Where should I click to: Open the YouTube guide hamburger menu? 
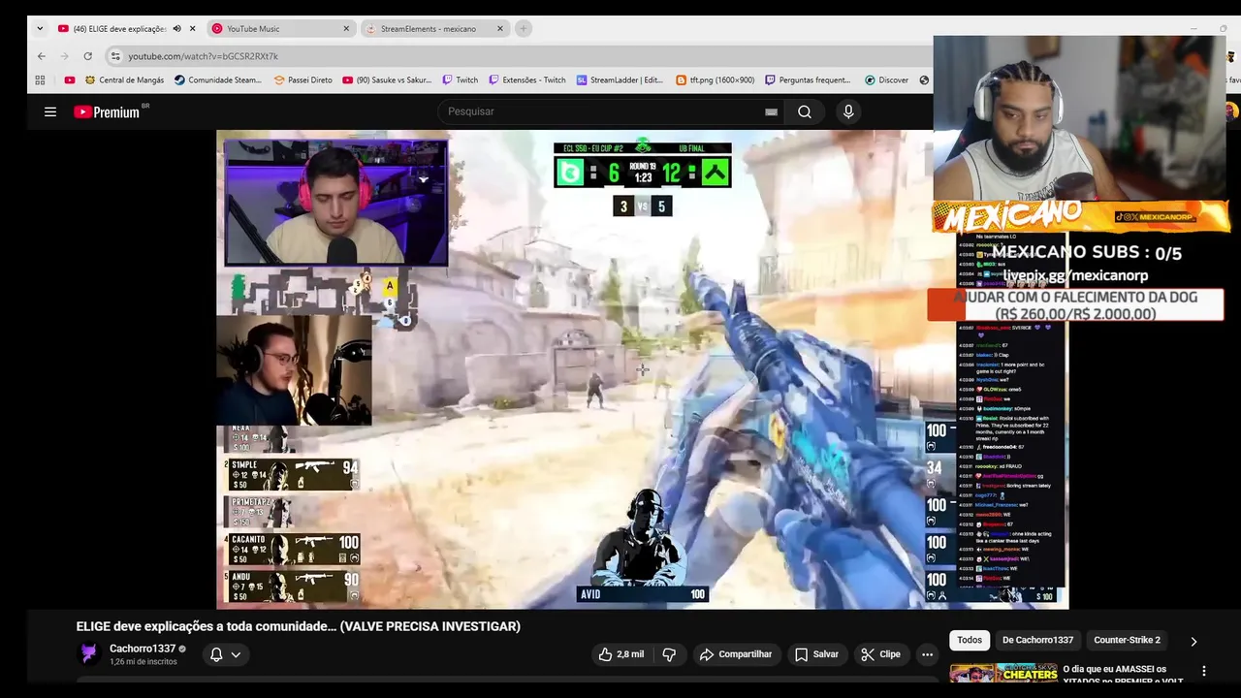pos(50,111)
